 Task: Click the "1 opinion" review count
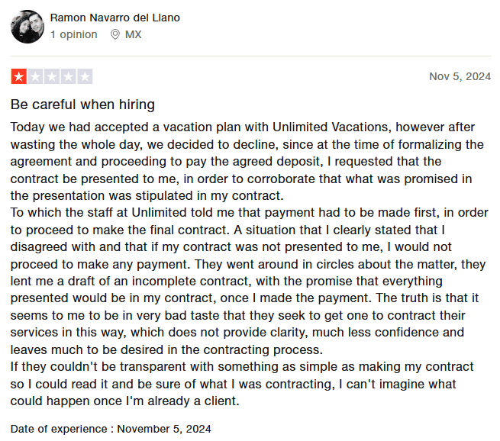click(x=74, y=34)
